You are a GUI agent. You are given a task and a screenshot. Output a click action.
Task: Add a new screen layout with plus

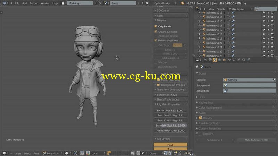point(96,3)
